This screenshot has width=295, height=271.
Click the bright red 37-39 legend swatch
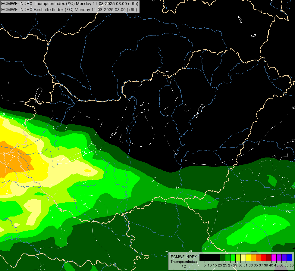point(264,257)
